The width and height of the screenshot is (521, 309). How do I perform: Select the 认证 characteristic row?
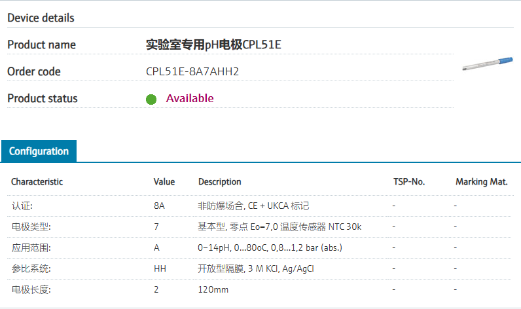(x=22, y=206)
